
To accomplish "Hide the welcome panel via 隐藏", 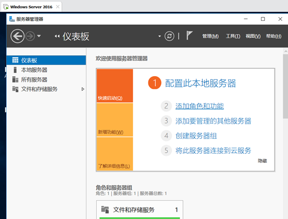I will pos(262,161).
